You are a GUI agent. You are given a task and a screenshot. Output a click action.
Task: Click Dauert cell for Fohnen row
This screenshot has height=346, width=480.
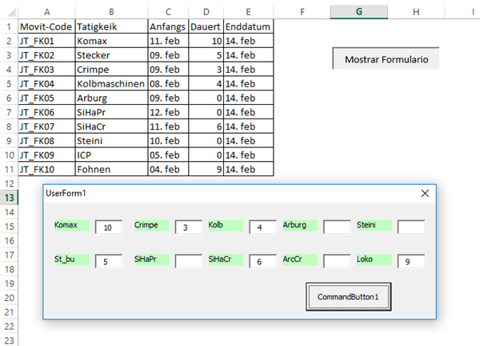206,169
